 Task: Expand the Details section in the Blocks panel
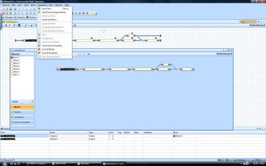32,102
